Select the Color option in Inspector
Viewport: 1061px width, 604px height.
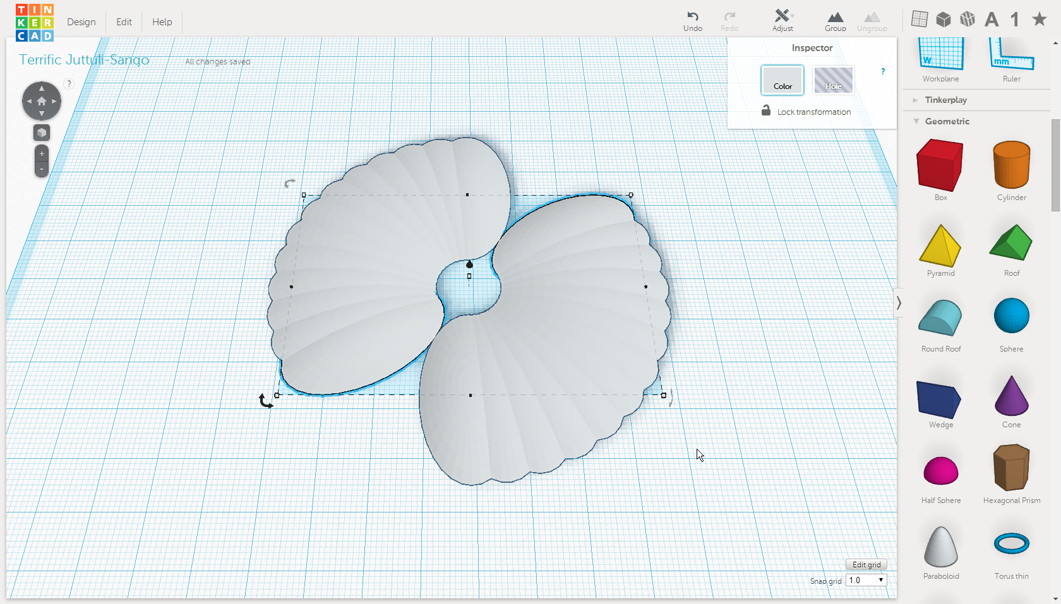pos(782,80)
